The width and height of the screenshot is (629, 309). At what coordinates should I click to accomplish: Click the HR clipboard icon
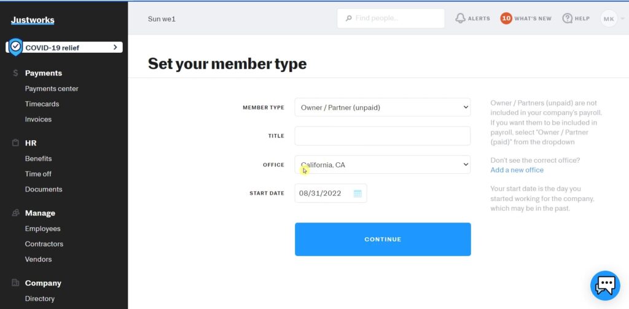point(15,143)
